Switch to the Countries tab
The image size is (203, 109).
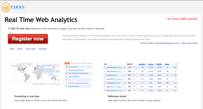(x=73, y=63)
